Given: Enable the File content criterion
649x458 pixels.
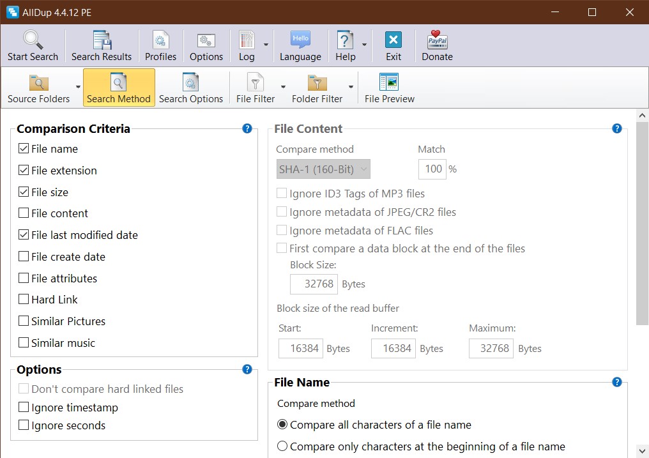Looking at the screenshot, I should [x=24, y=213].
